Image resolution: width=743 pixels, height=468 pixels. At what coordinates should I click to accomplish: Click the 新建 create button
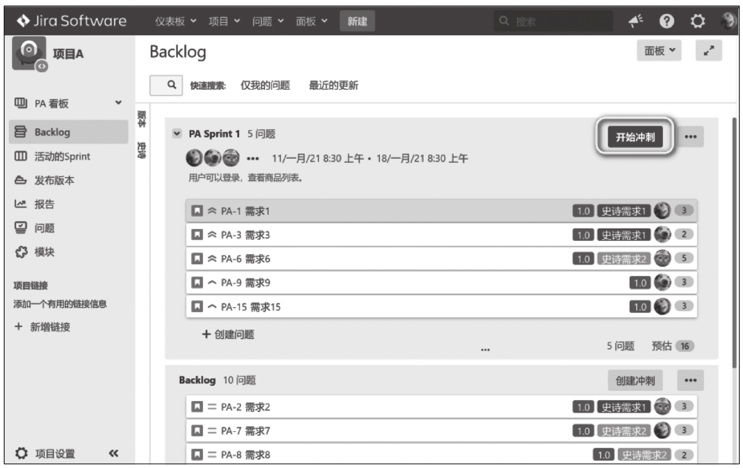click(357, 21)
